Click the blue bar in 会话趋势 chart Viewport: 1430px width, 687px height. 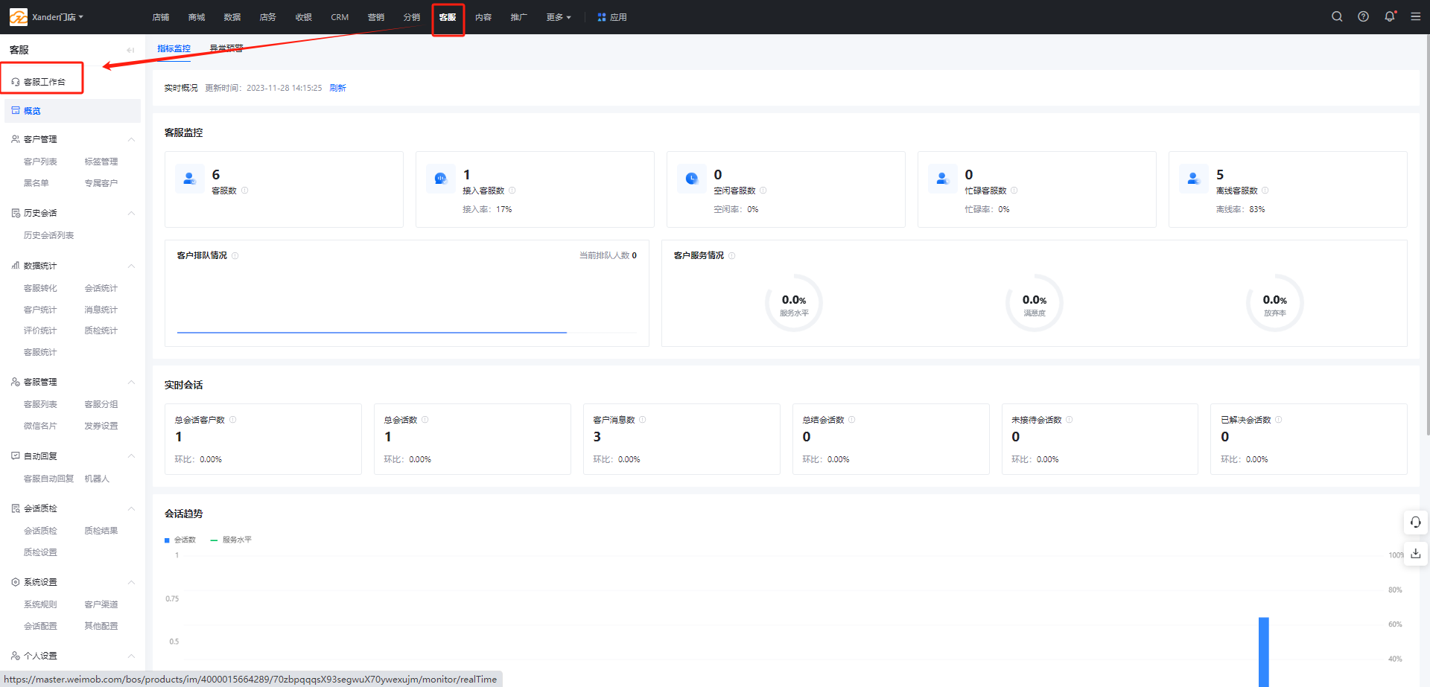[1264, 652]
